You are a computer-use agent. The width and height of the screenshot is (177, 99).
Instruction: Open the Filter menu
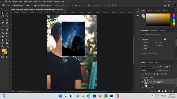pos(36,2)
